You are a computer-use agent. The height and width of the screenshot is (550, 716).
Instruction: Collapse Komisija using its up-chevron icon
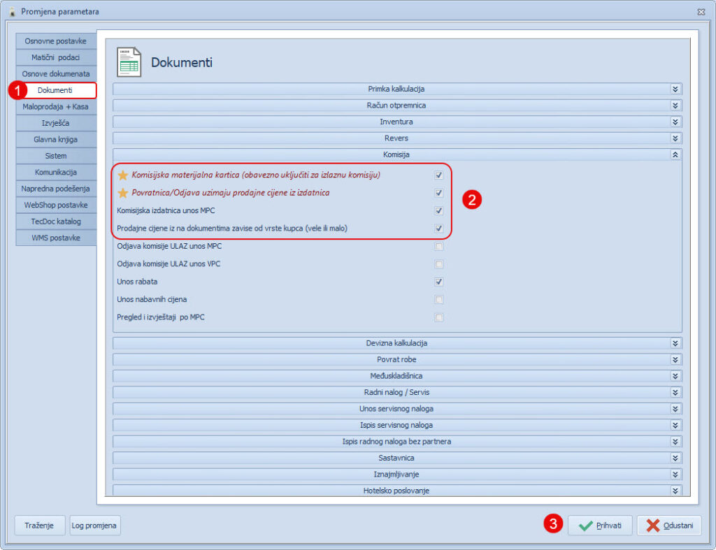pos(675,154)
